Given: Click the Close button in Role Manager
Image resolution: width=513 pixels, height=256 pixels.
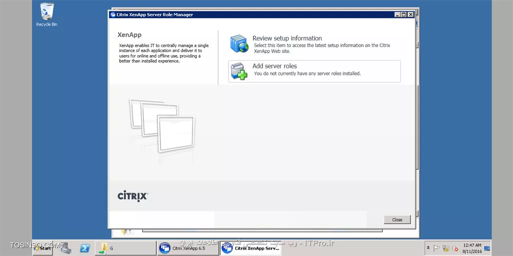Looking at the screenshot, I should (x=397, y=219).
